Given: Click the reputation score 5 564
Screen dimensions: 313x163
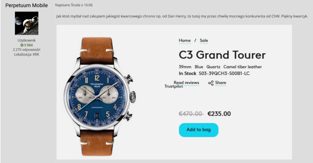Looking at the screenshot, I should (28, 45).
